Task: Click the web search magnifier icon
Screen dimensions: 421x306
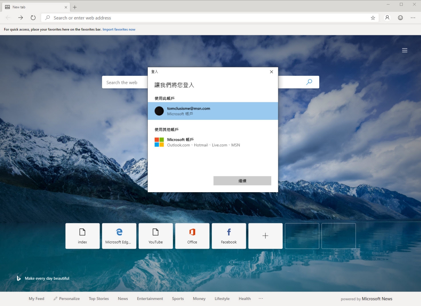Action: click(x=309, y=82)
